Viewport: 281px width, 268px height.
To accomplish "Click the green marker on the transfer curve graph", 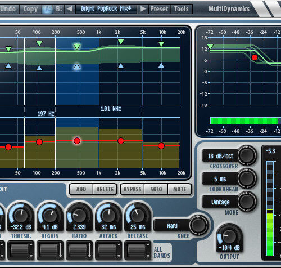I will pos(210,47).
